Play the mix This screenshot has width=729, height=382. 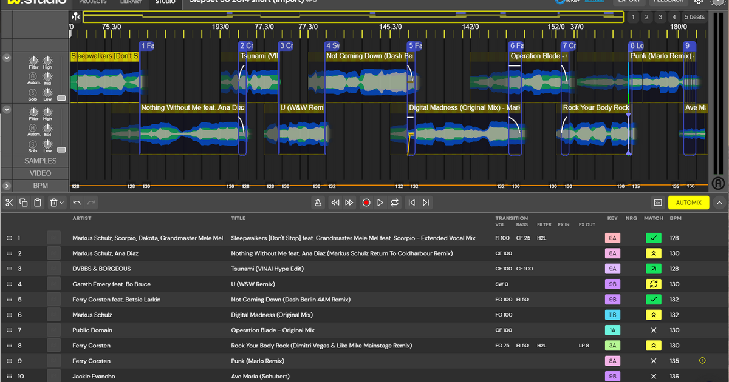380,203
